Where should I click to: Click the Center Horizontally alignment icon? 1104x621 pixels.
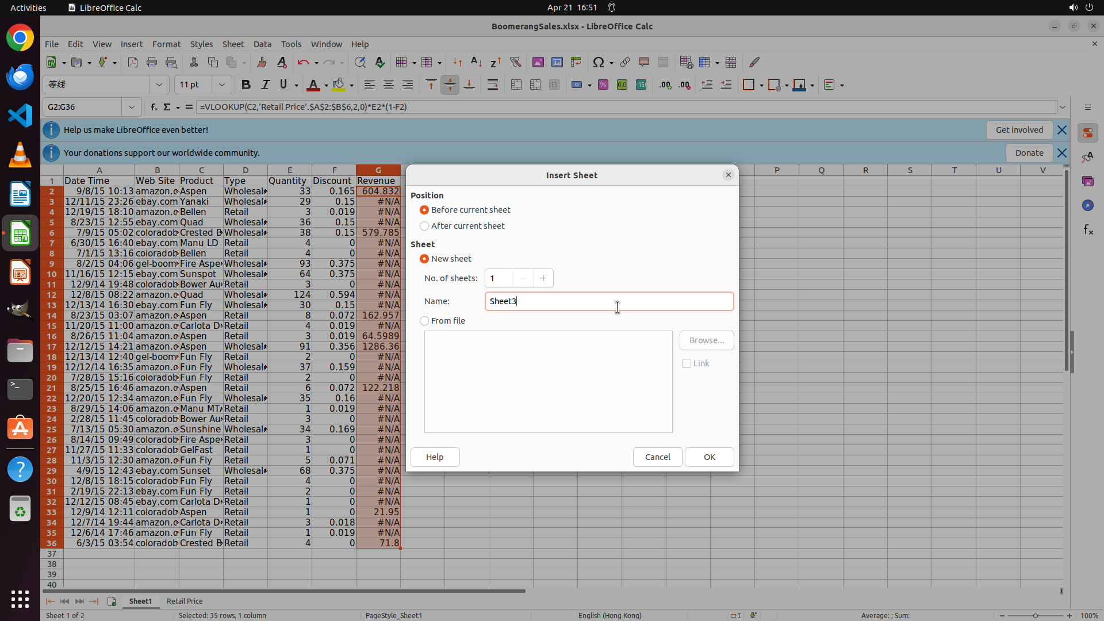389,85
